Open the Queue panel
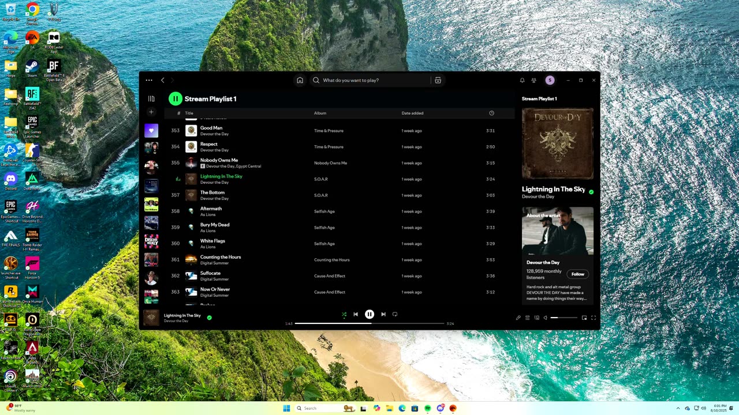739x415 pixels. click(527, 318)
